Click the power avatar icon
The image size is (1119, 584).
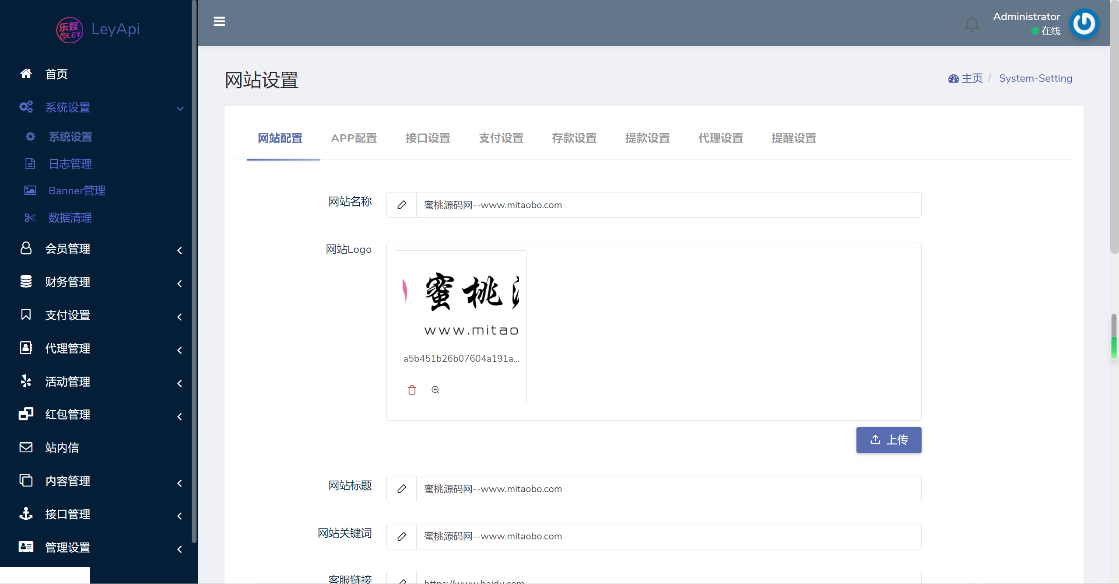pos(1084,23)
